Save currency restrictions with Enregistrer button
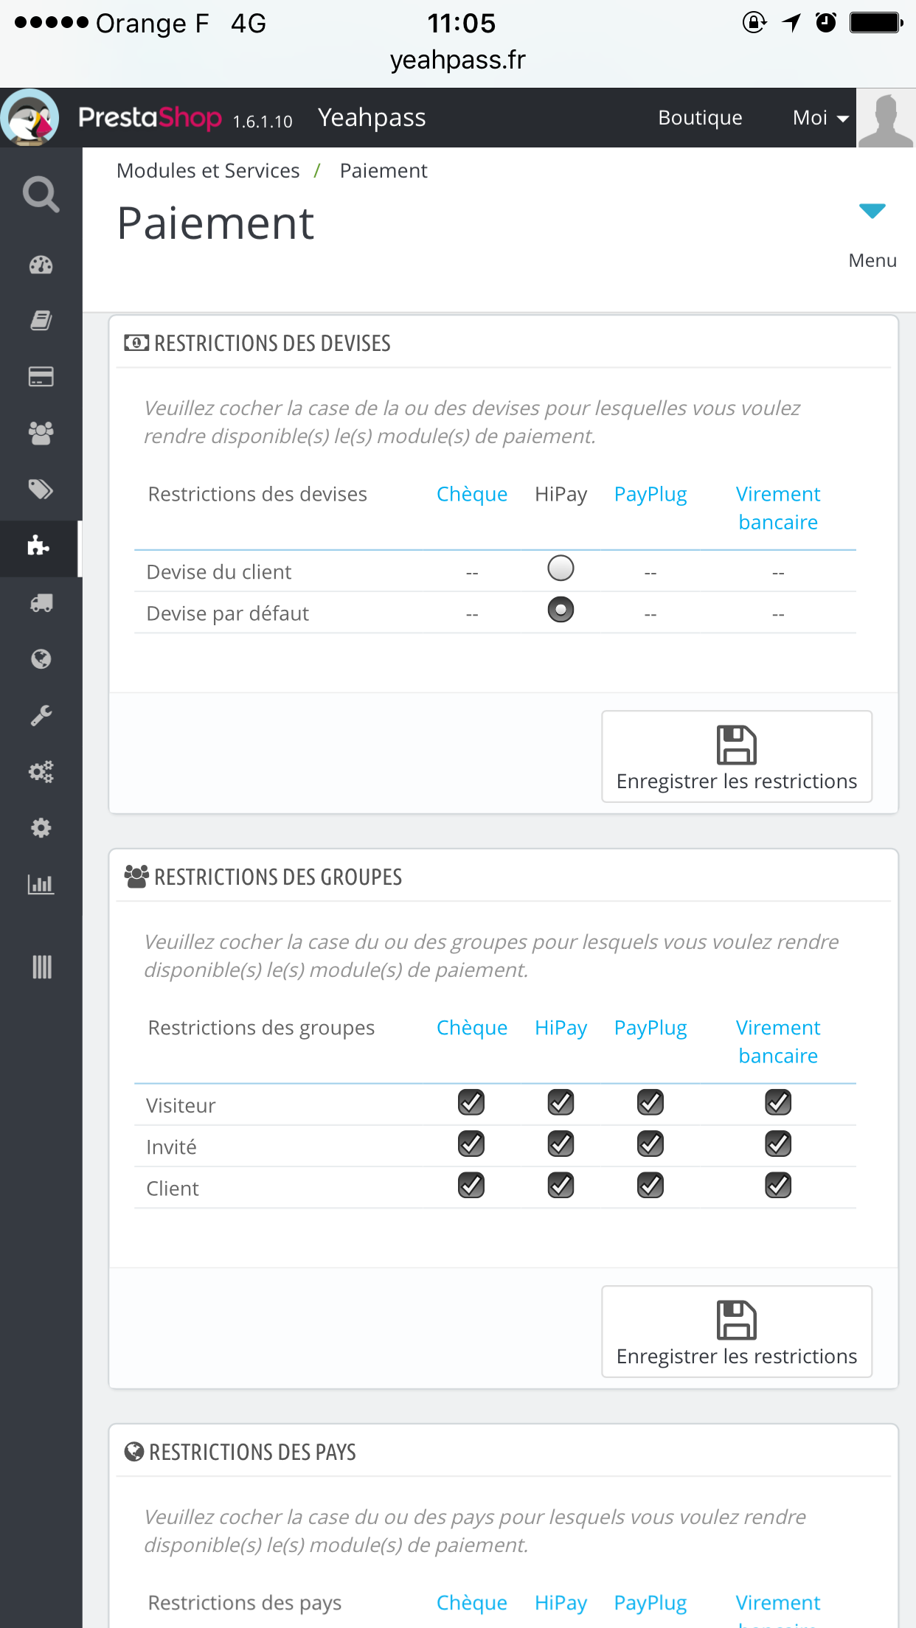 737,756
